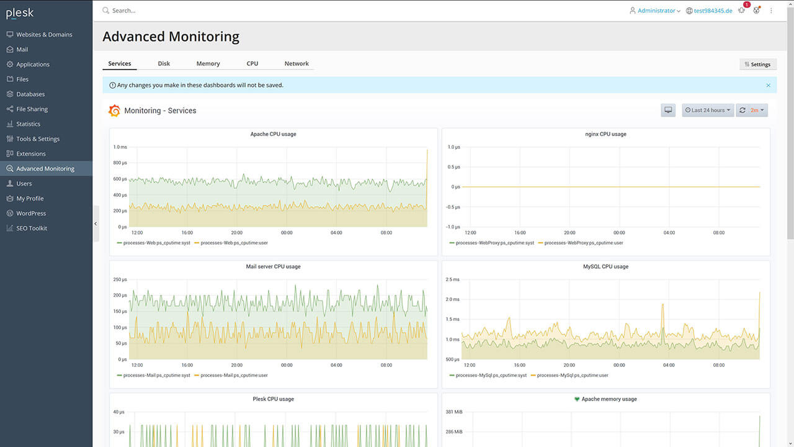Open the notifications bell icon
Viewport: 794px width, 447px height.
[741, 11]
